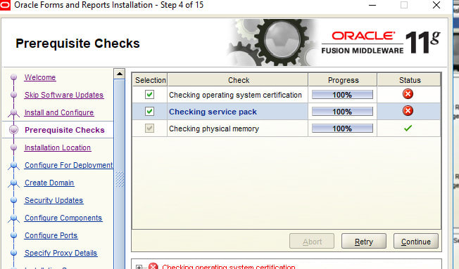Open the Specify Proxy Details step
The height and width of the screenshot is (269, 459).
[61, 253]
